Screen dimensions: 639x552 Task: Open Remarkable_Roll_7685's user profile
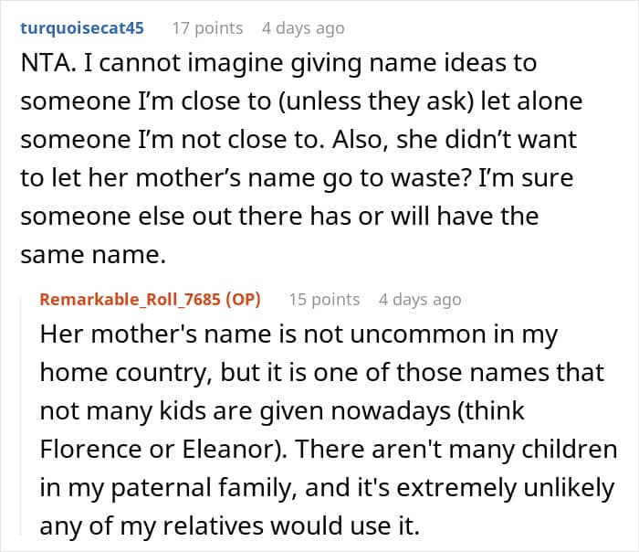130,300
